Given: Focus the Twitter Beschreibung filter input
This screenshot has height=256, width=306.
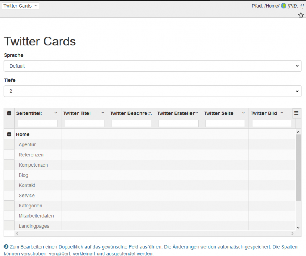Looking at the screenshot, I should point(132,123).
